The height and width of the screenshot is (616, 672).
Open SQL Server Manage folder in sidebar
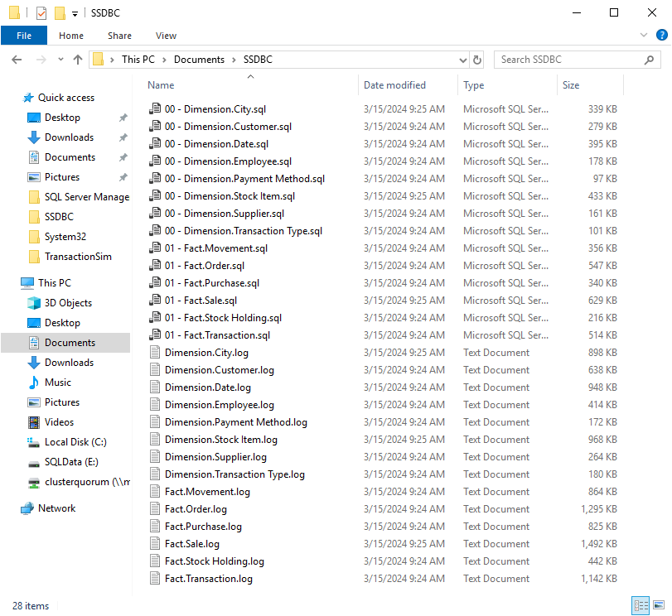pos(86,197)
